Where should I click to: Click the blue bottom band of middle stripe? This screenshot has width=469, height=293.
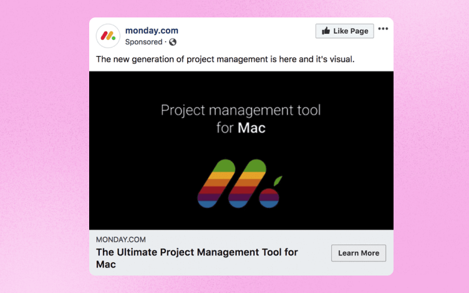239,204
